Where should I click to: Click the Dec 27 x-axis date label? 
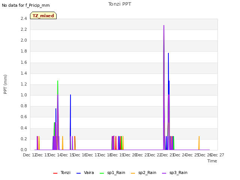pyautogui.click(x=217, y=155)
